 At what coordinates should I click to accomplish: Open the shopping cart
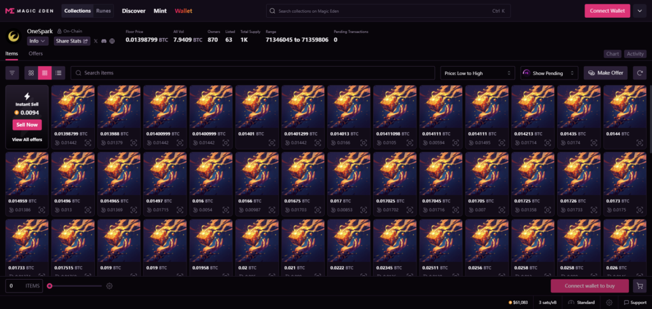click(639, 285)
